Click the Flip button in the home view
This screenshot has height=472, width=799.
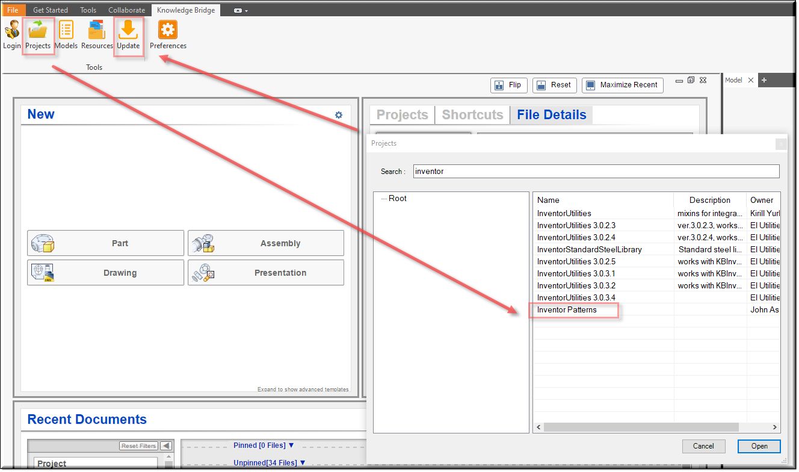tap(508, 85)
